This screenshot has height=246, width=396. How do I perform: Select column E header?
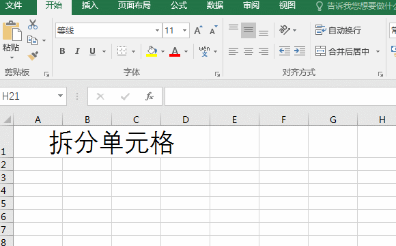tap(234, 120)
